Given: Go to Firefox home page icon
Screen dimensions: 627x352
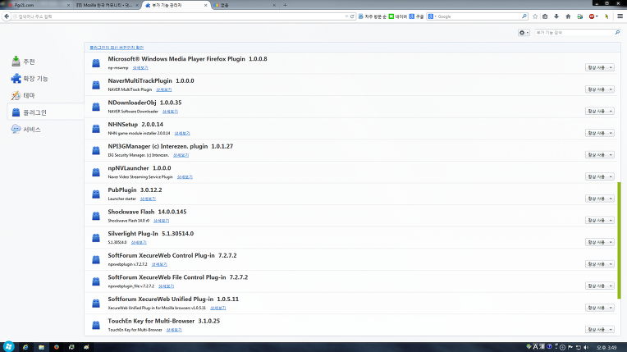Looking at the screenshot, I should point(568,16).
